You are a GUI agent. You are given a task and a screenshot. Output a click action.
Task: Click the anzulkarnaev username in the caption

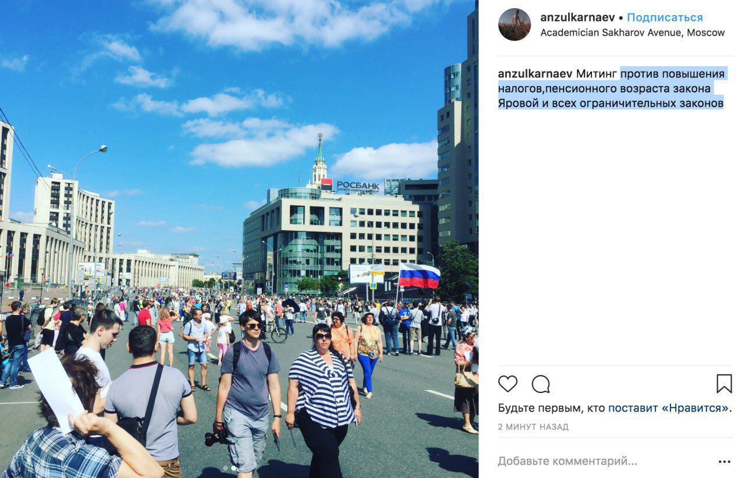(535, 74)
